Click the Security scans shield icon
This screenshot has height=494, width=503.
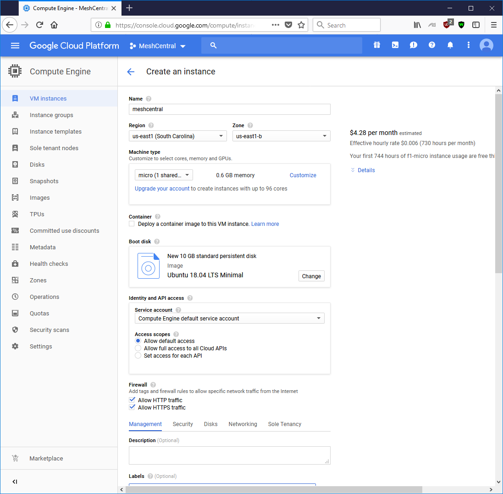pyautogui.click(x=15, y=330)
